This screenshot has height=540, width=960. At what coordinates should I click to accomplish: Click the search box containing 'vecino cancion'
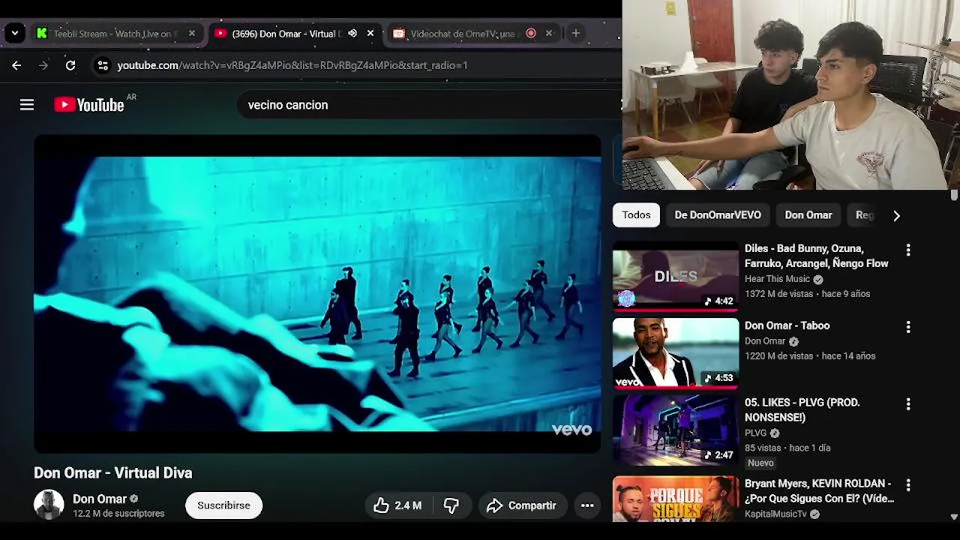[x=427, y=105]
